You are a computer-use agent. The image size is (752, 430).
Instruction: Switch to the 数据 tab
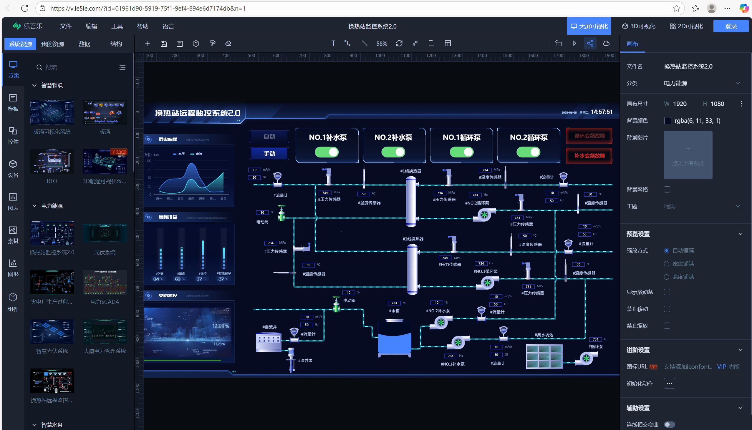(x=85, y=44)
